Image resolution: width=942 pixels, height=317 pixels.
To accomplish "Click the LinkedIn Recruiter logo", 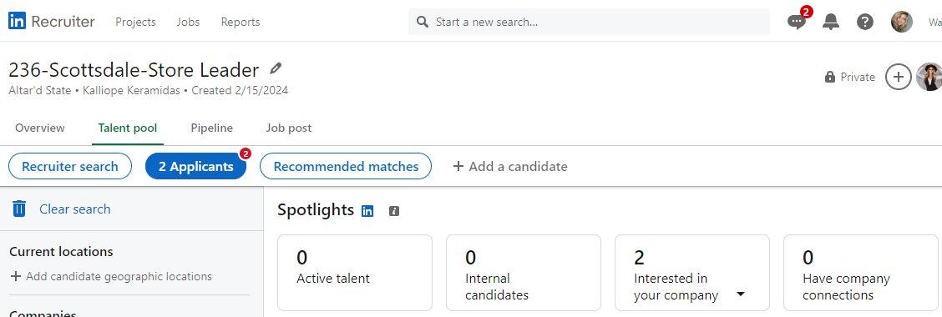I will 52,22.
